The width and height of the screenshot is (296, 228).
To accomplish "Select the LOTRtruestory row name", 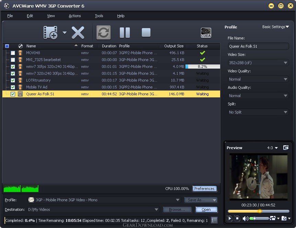I will tap(38, 80).
